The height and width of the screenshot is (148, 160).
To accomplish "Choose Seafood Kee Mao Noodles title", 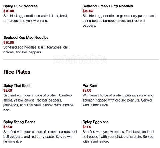I will tap(26, 37).
